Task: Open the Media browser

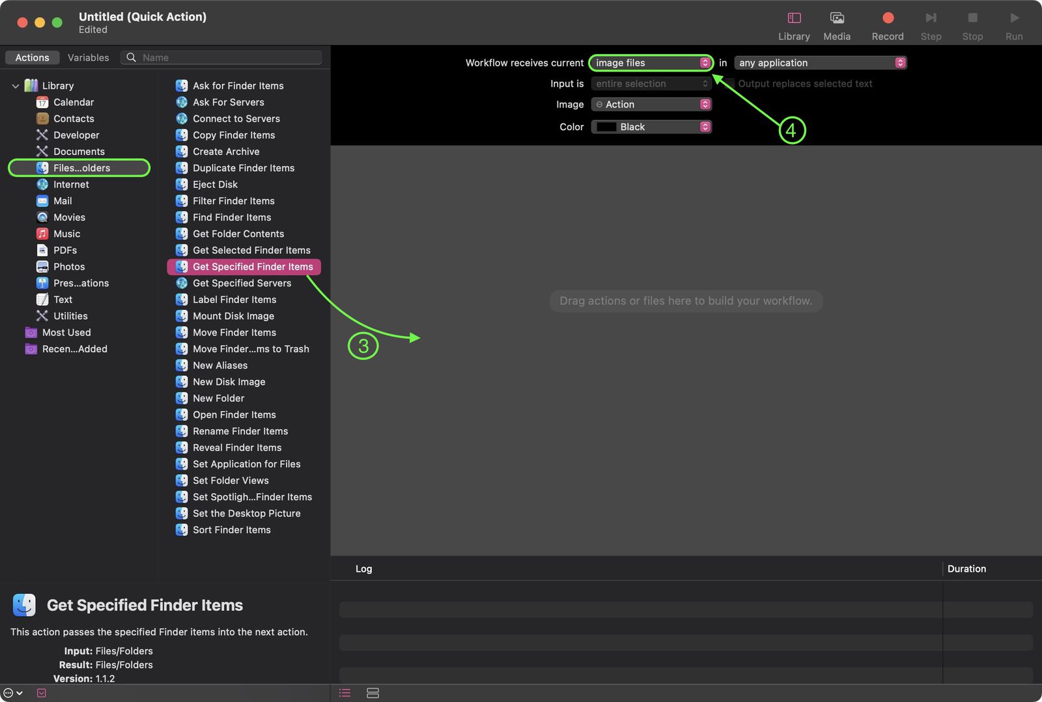Action: click(837, 23)
